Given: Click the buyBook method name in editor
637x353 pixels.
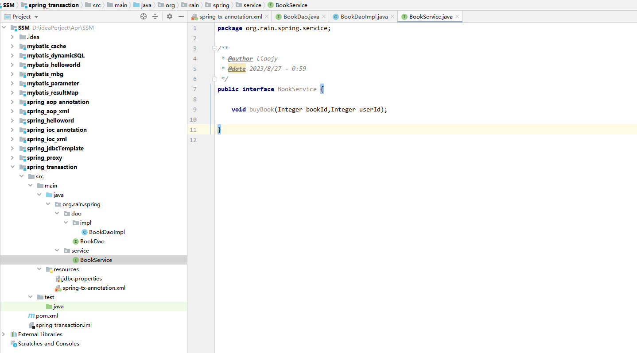Looking at the screenshot, I should point(261,109).
